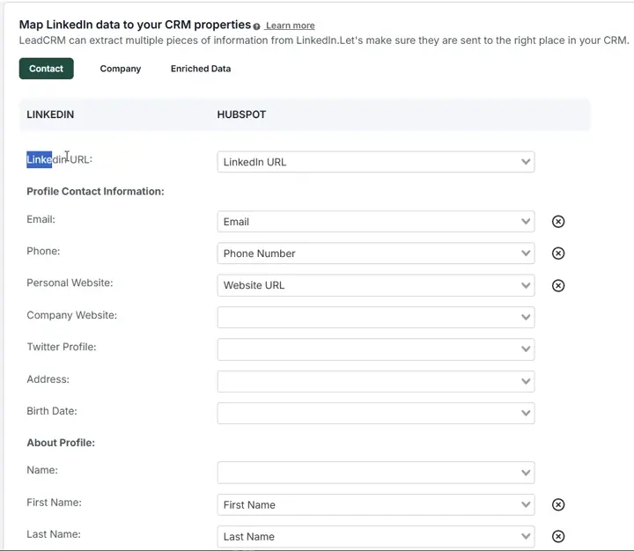Expand the empty Address dropdown
This screenshot has width=634, height=551.
point(376,381)
